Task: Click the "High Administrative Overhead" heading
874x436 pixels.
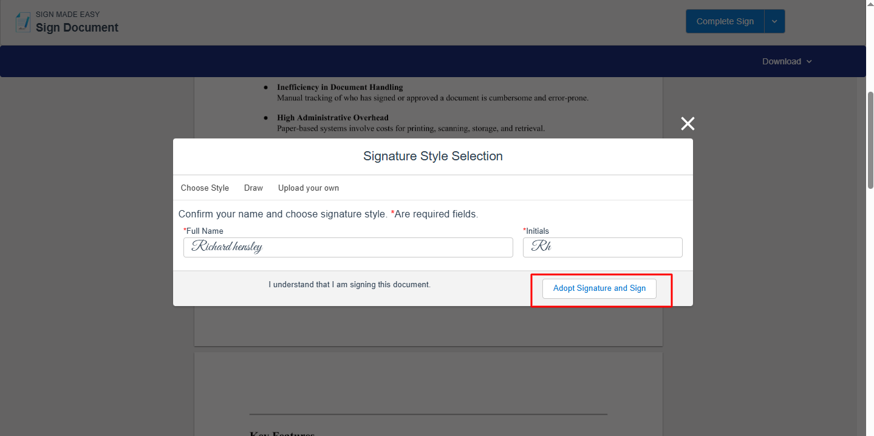Action: click(x=332, y=118)
